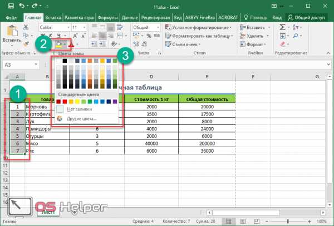Image resolution: width=334 pixels, height=226 pixels.
Task: Switch to the Данные tab
Action: [130, 18]
